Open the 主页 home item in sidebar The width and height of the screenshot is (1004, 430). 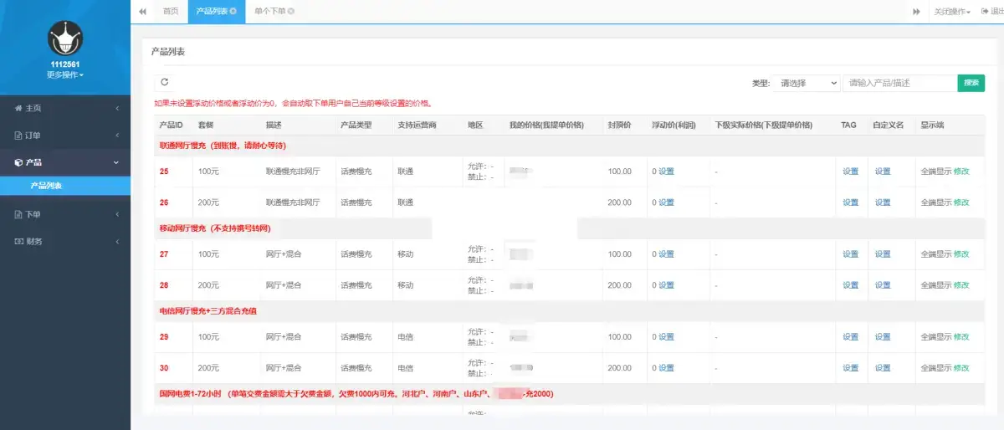tap(33, 108)
